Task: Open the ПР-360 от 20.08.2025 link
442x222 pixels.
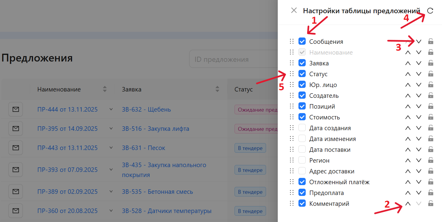Action: click(67, 211)
